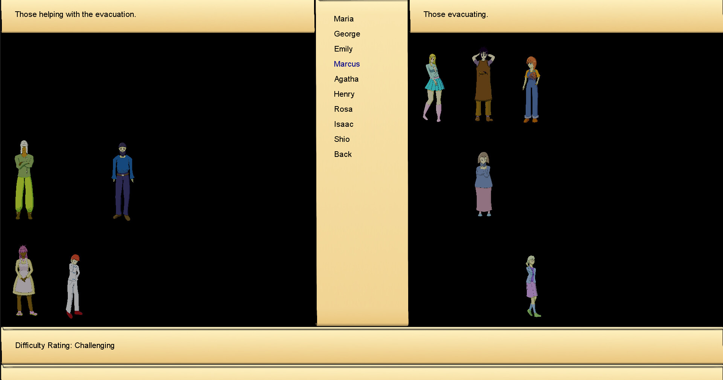This screenshot has width=723, height=380.
Task: Click the orange-haired girl in blue overalls
Action: coord(531,90)
